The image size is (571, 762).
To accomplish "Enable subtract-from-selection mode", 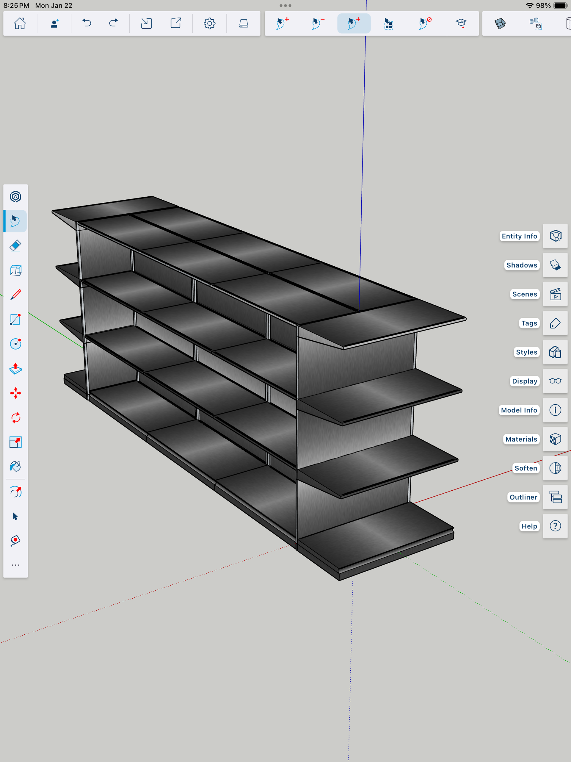I will pos(318,24).
